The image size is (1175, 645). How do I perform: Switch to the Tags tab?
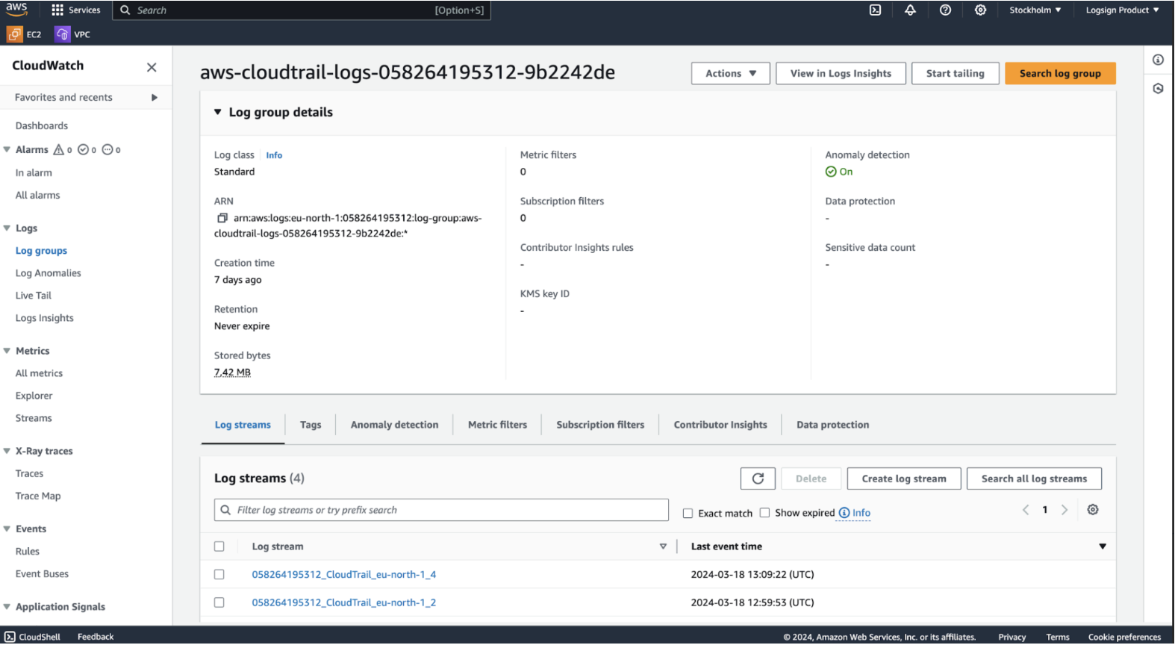311,425
